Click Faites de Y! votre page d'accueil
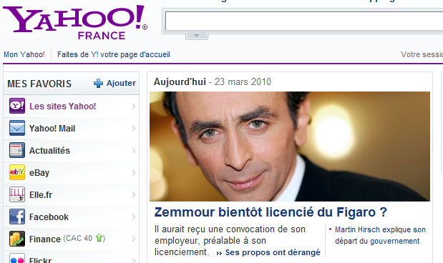Image resolution: width=443 pixels, height=263 pixels. coord(114,54)
